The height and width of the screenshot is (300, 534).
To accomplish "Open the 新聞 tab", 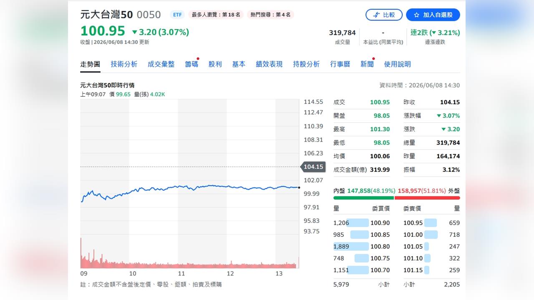I will [367, 64].
